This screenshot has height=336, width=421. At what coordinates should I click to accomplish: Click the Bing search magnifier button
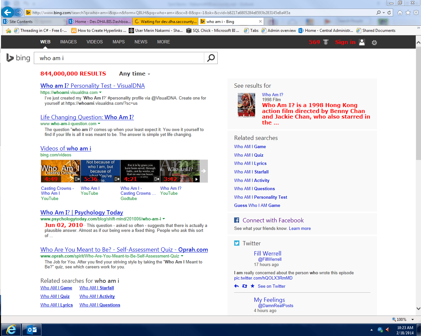point(211,58)
